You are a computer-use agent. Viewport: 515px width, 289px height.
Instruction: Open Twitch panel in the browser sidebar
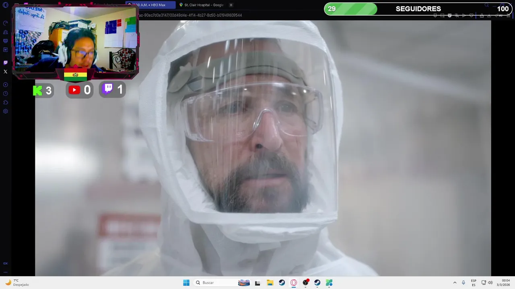pos(5,63)
